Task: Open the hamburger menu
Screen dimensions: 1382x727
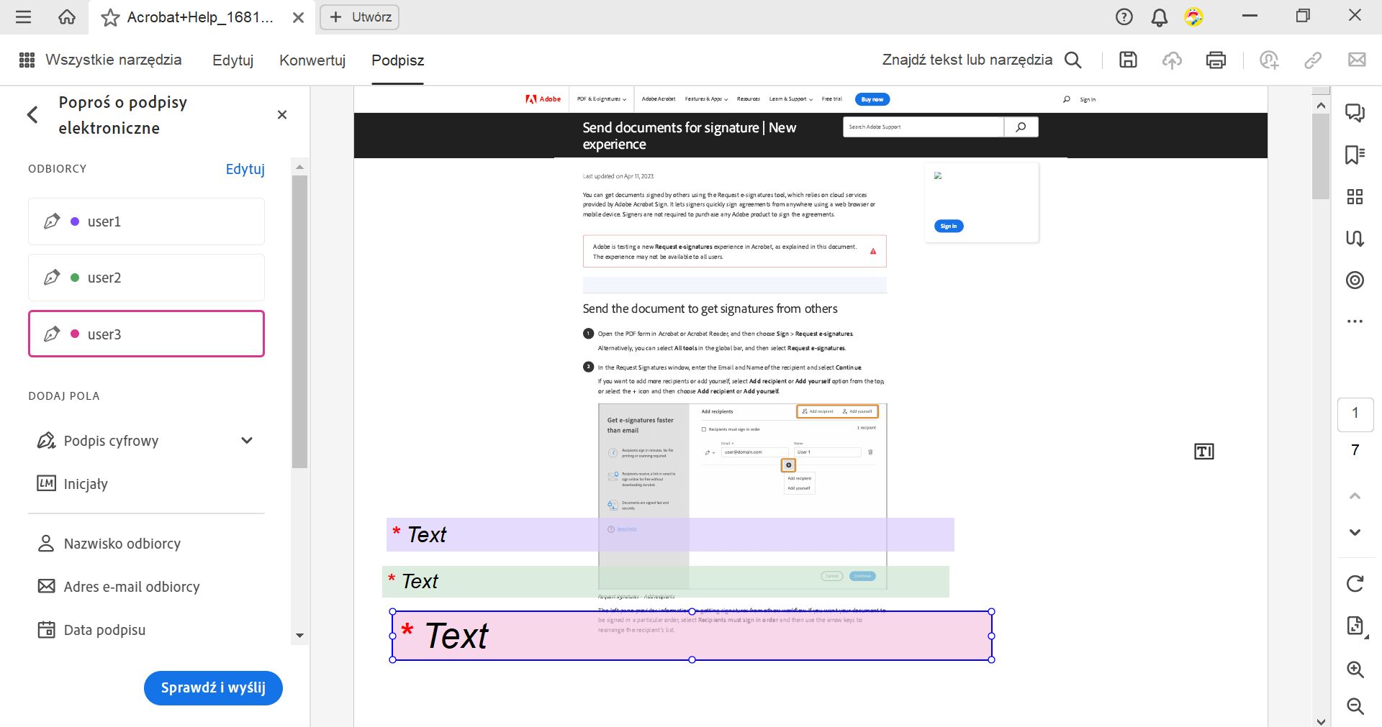Action: click(x=23, y=17)
